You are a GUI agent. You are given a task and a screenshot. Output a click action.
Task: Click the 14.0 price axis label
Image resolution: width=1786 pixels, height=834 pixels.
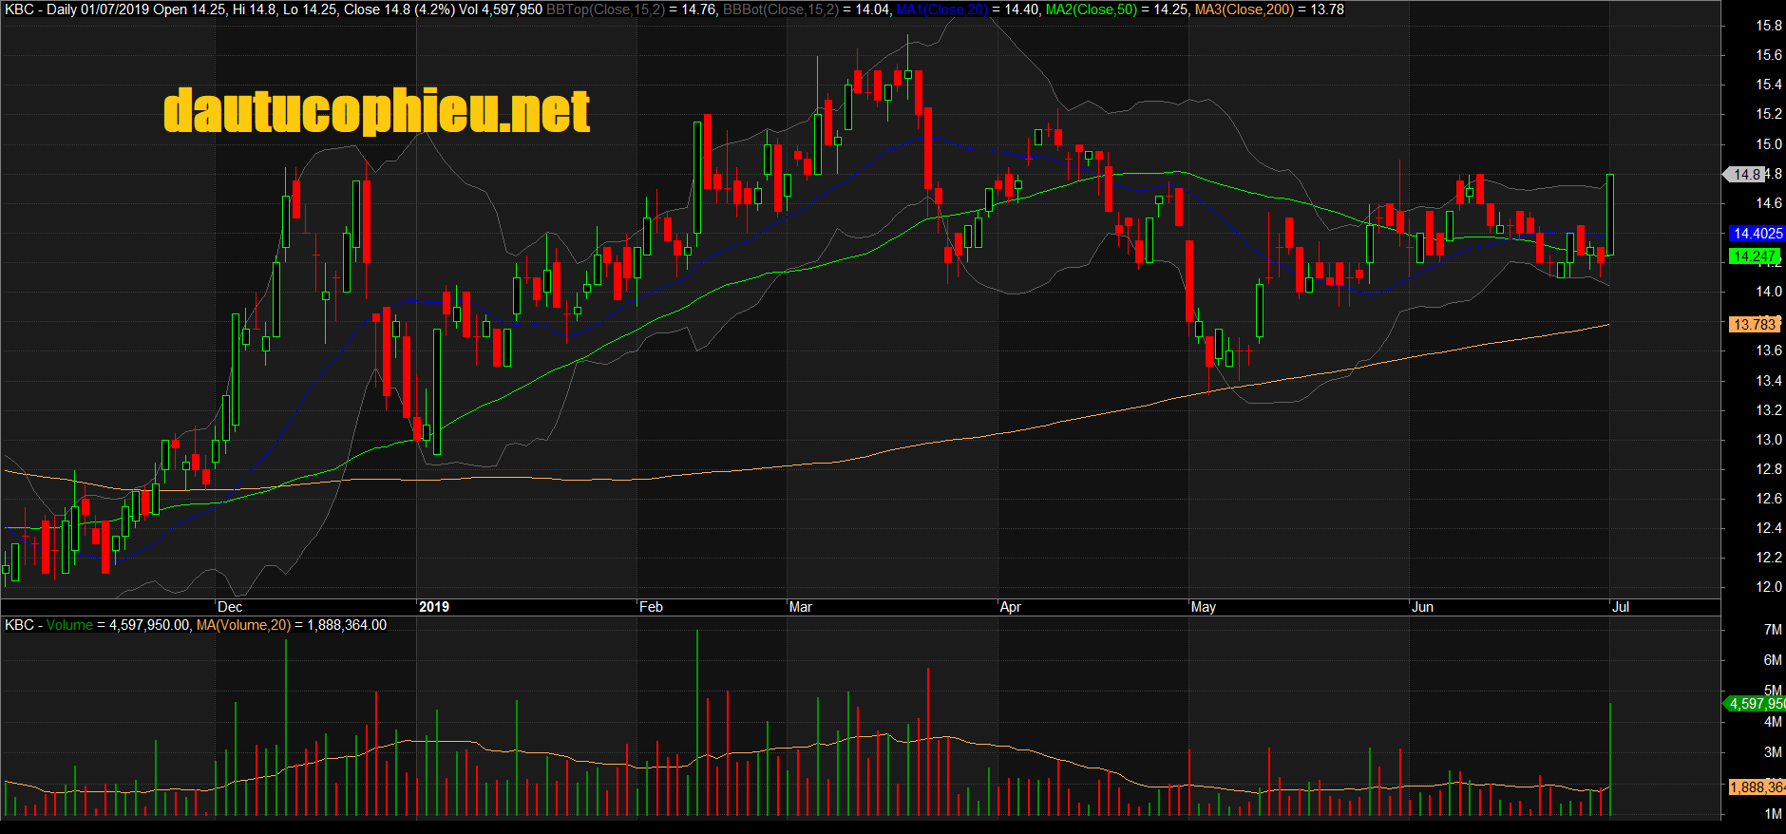1769,292
